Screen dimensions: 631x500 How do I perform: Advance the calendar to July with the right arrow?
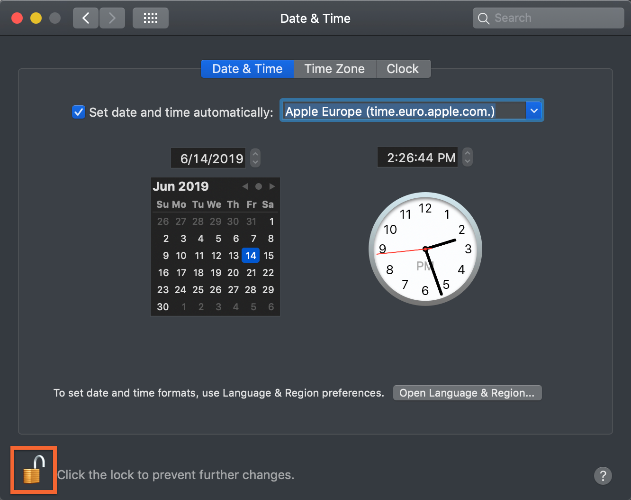tap(272, 186)
